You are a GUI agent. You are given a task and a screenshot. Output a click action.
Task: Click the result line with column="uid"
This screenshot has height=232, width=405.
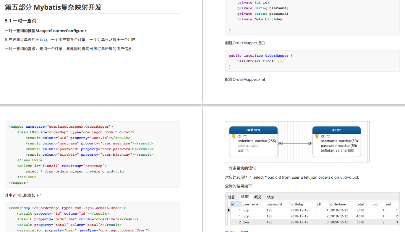(78, 138)
